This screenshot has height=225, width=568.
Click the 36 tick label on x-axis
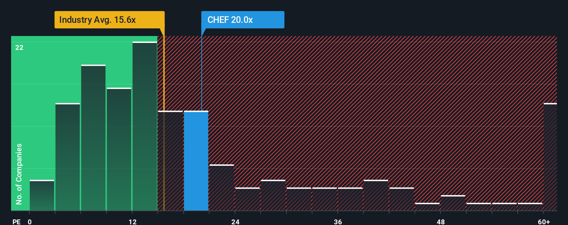[338, 222]
